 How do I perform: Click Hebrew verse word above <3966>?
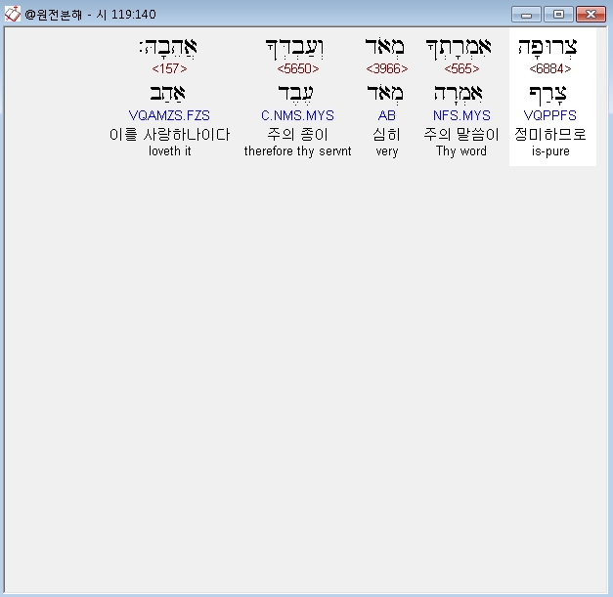click(384, 47)
